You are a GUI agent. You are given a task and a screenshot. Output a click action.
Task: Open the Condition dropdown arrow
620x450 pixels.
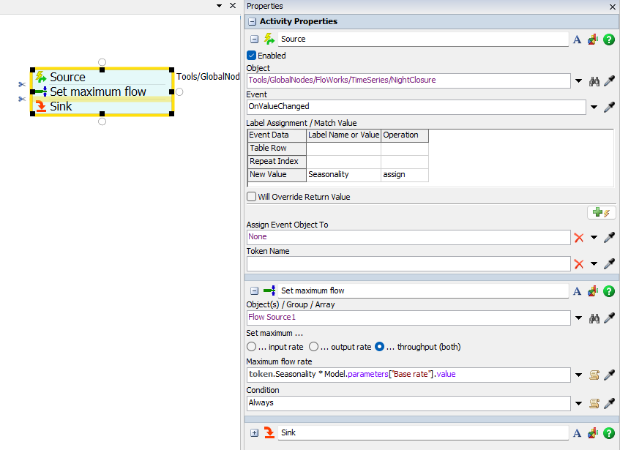click(x=578, y=403)
